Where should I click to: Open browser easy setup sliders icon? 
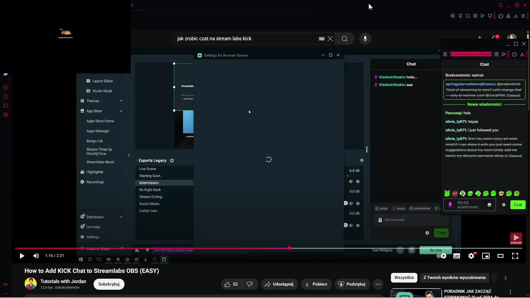coord(523,16)
